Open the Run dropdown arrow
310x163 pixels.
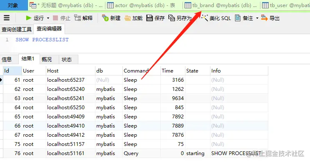48,18
